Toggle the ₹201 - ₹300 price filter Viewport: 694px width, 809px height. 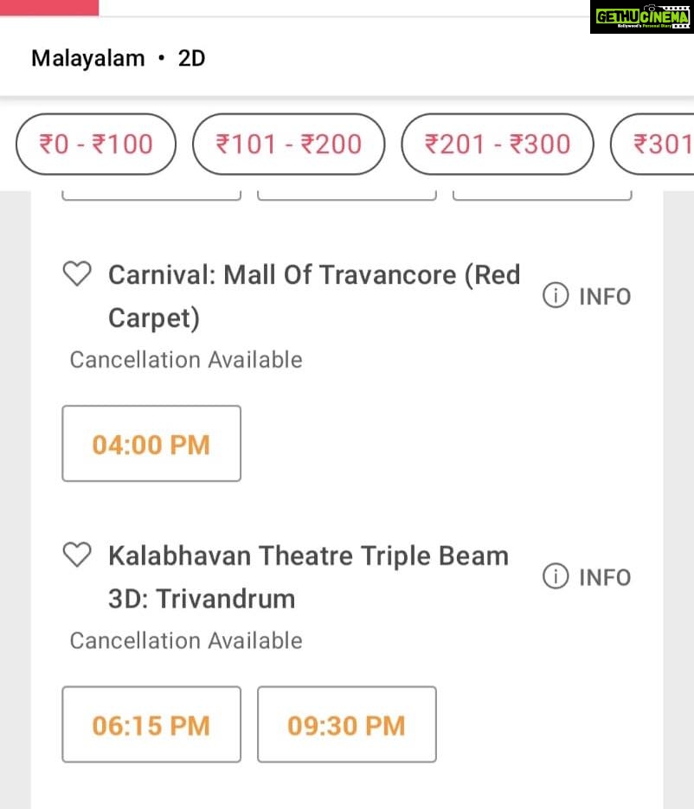[498, 144]
